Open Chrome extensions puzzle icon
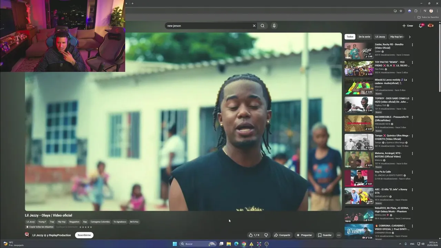The height and width of the screenshot is (248, 441). tap(416, 11)
